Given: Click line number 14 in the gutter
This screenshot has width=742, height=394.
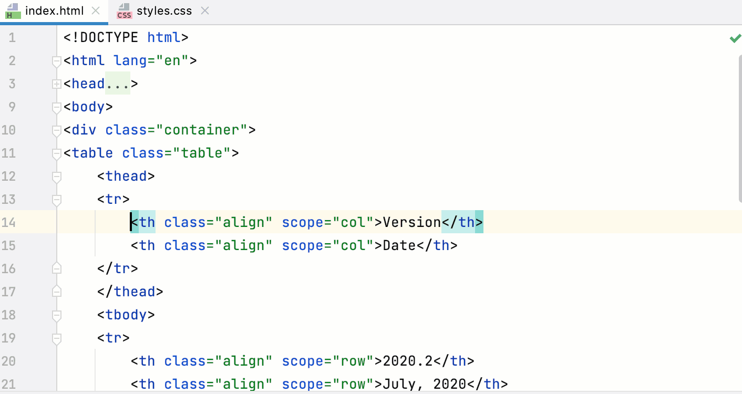Looking at the screenshot, I should (x=9, y=222).
